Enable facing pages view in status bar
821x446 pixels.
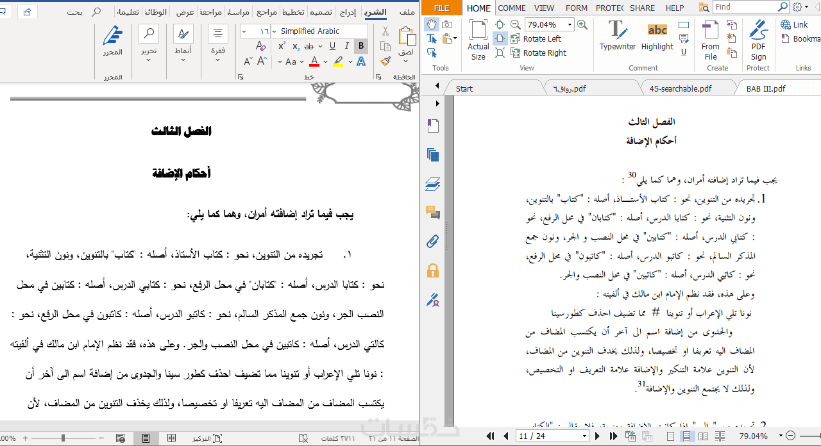(703, 436)
